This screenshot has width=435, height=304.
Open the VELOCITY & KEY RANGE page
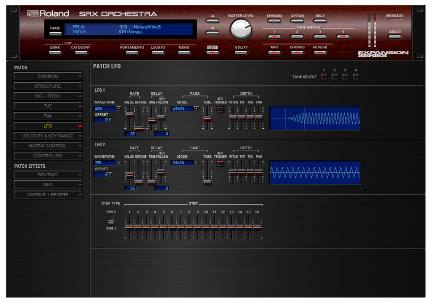(47, 136)
